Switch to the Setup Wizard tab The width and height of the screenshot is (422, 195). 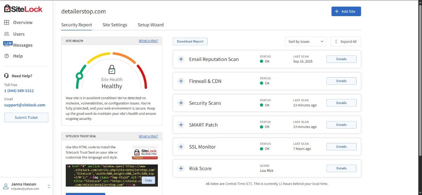pos(151,25)
